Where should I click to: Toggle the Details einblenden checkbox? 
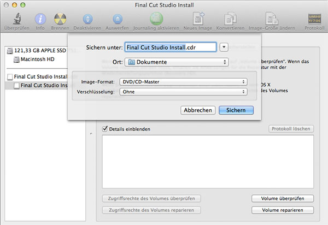coord(105,129)
